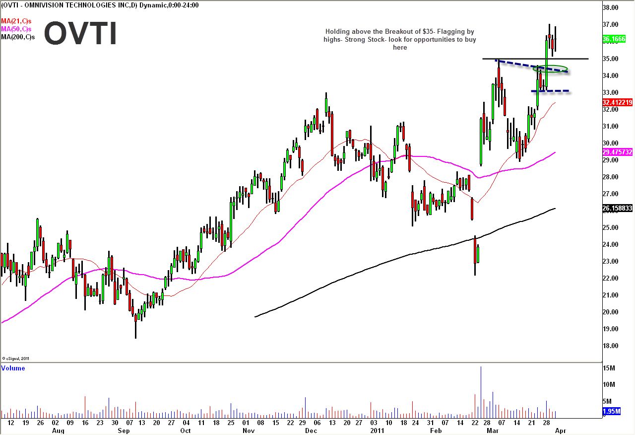The width and height of the screenshot is (635, 435).
Task: Click the OVTI Omnivision chart title text
Action: pos(100,5)
